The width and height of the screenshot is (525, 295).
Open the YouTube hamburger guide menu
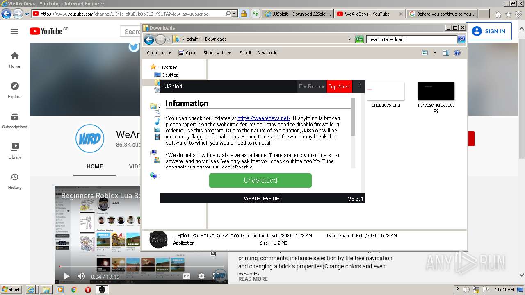(x=15, y=31)
